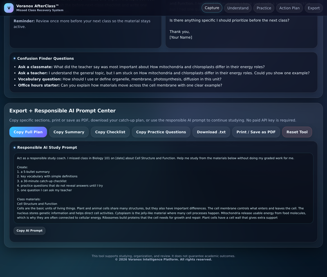
Task: Go to the Practice section
Action: click(x=264, y=8)
